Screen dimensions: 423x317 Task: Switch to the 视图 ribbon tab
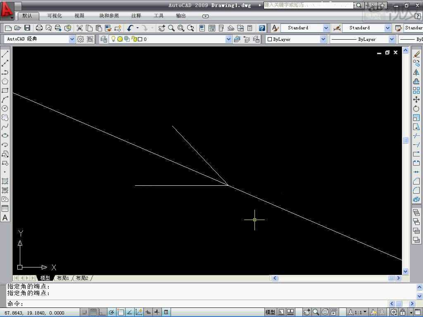pyautogui.click(x=79, y=16)
